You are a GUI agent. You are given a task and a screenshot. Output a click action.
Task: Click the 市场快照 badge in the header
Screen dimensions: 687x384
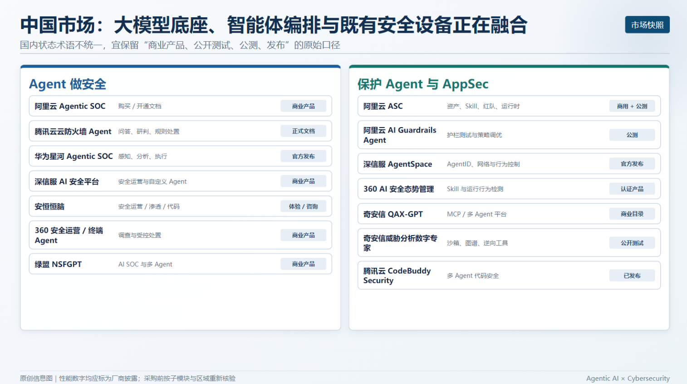[x=647, y=25]
